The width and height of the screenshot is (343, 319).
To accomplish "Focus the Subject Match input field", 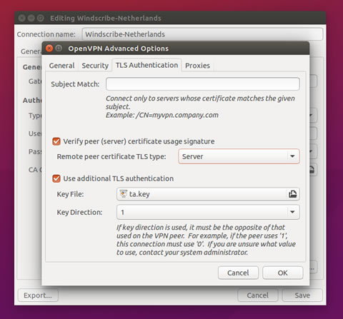I will click(x=203, y=83).
